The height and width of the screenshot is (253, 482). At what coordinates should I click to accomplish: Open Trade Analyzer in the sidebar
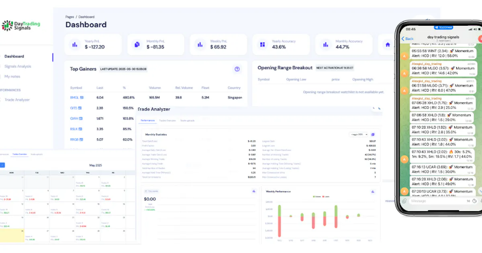point(17,100)
